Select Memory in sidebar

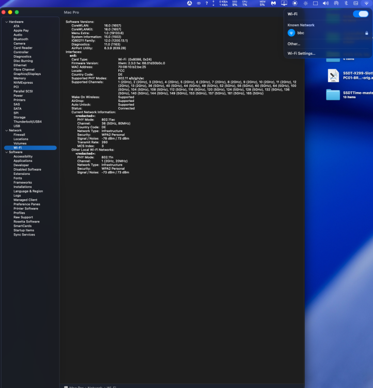click(x=20, y=78)
